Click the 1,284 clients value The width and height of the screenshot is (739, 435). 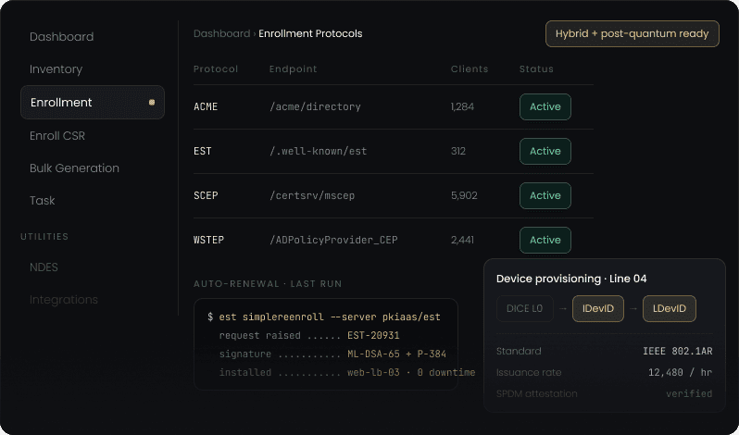pyautogui.click(x=462, y=106)
